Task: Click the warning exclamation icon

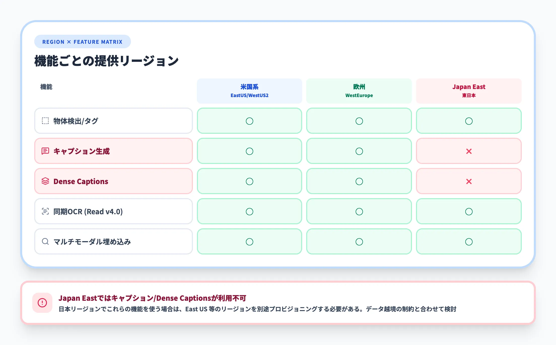Action: 42,303
